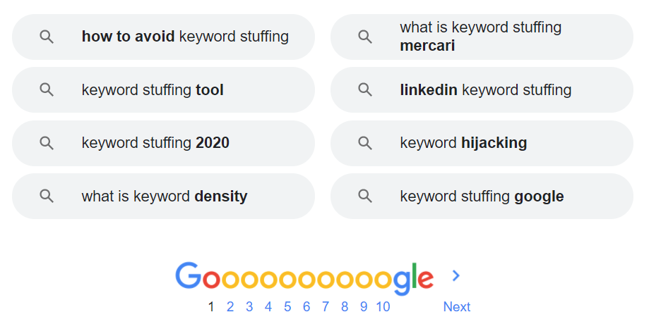This screenshot has height=324, width=661.
Task: Open results page 7
Action: (x=326, y=307)
